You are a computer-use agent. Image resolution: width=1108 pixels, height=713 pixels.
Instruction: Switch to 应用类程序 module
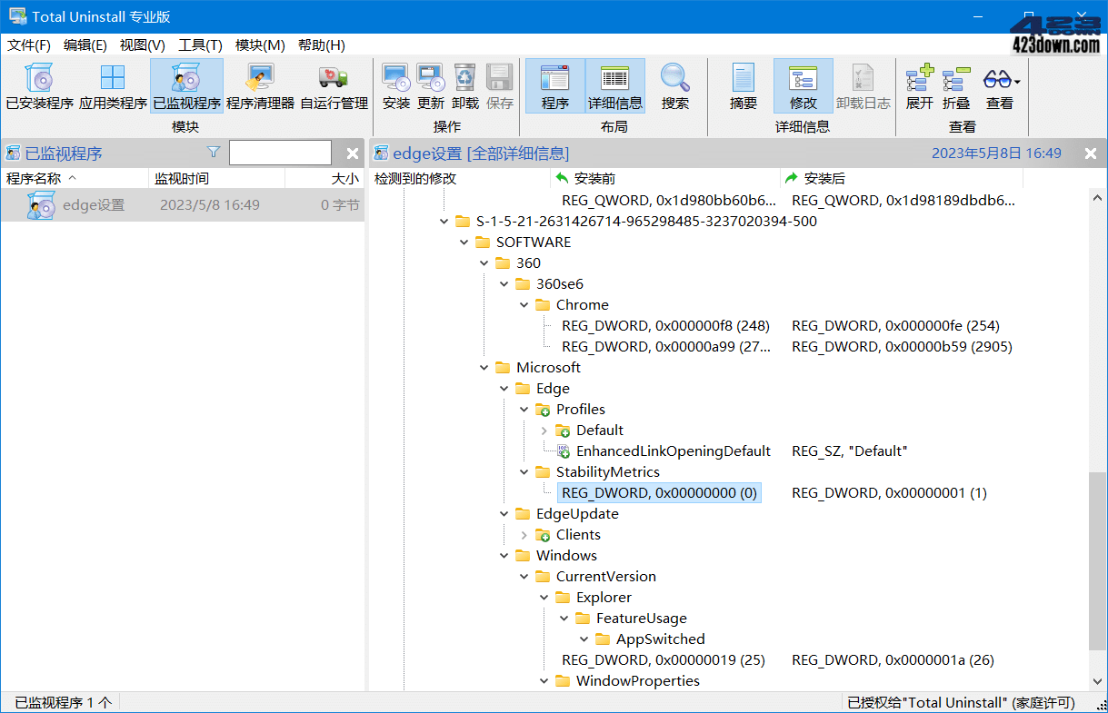click(113, 87)
